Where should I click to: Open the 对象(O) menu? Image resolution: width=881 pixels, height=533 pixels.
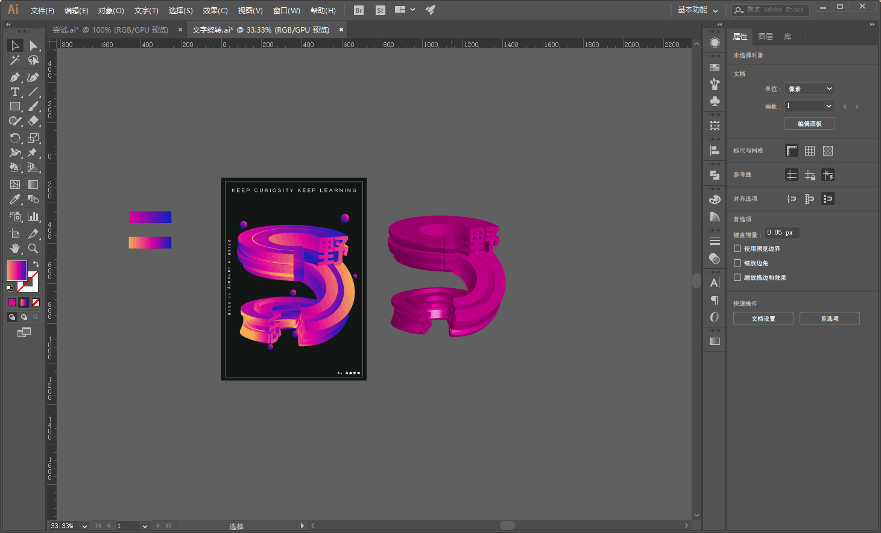(x=111, y=10)
